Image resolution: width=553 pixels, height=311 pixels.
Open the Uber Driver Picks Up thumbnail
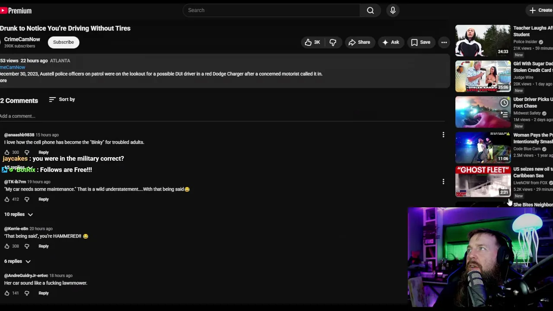coord(483,112)
